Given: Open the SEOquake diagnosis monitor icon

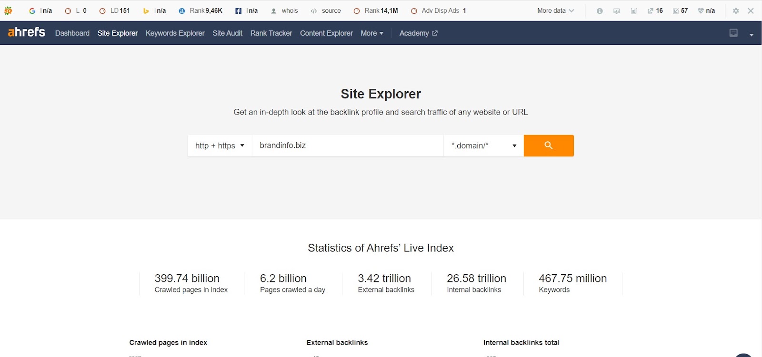Looking at the screenshot, I should 617,11.
